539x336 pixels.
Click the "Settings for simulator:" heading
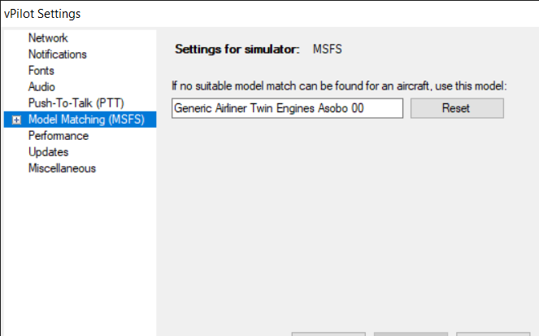tap(238, 50)
